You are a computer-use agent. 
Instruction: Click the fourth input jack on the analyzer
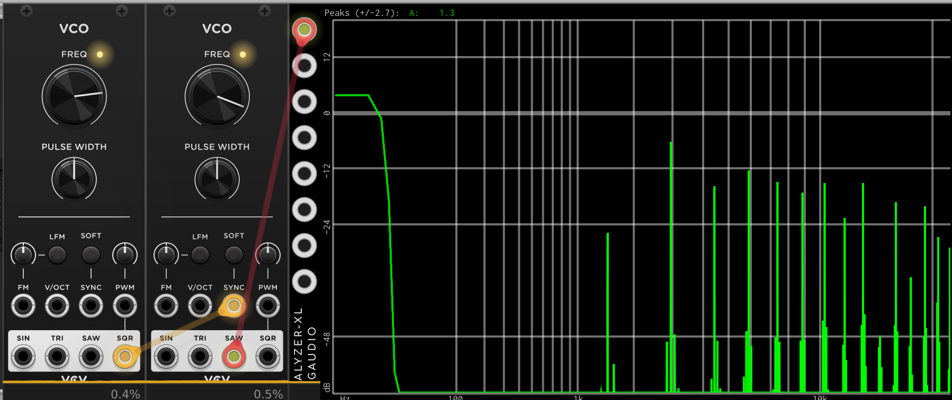tap(304, 138)
